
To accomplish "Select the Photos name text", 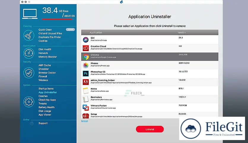I will point(94,63).
